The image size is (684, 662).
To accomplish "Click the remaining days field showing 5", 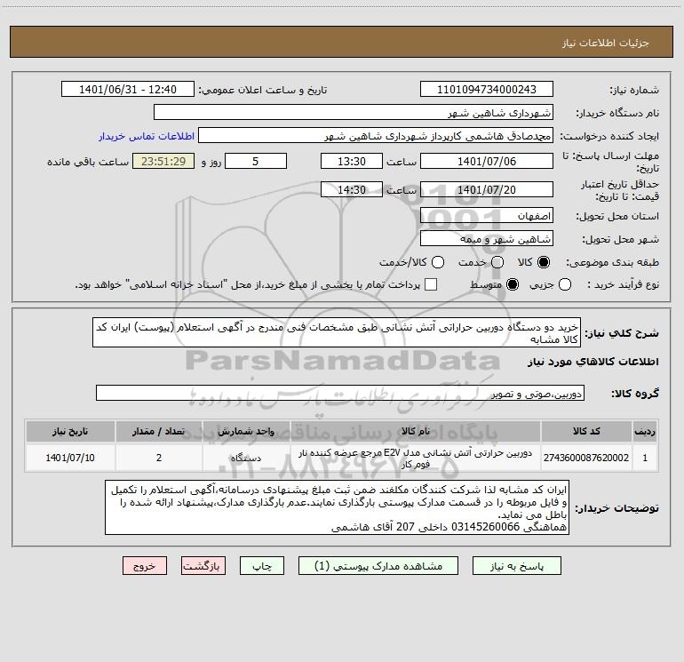I will pyautogui.click(x=256, y=162).
